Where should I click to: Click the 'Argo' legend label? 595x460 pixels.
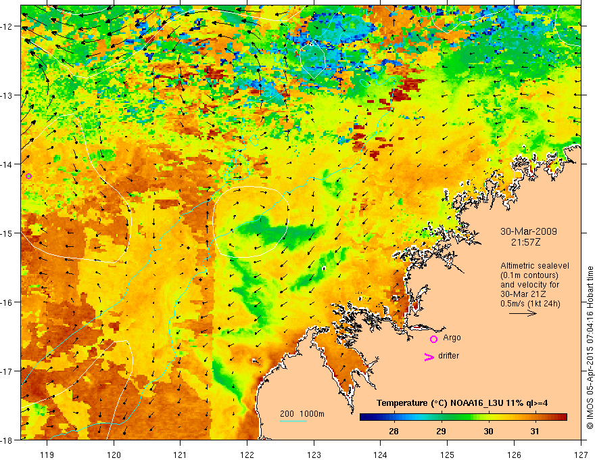452,338
